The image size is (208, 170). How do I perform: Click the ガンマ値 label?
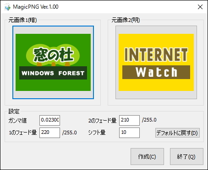click(x=17, y=121)
